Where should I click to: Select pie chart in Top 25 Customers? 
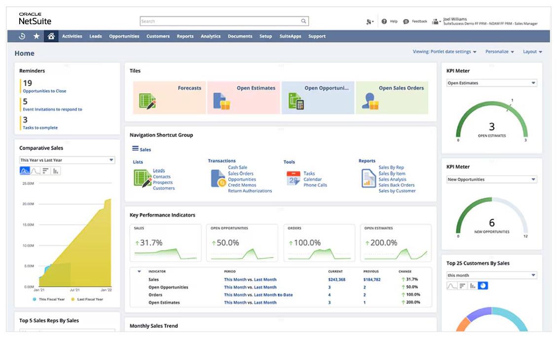[x=483, y=286]
